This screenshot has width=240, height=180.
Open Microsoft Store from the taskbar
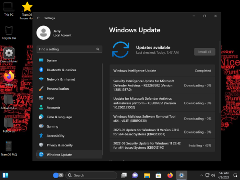(x=158, y=175)
